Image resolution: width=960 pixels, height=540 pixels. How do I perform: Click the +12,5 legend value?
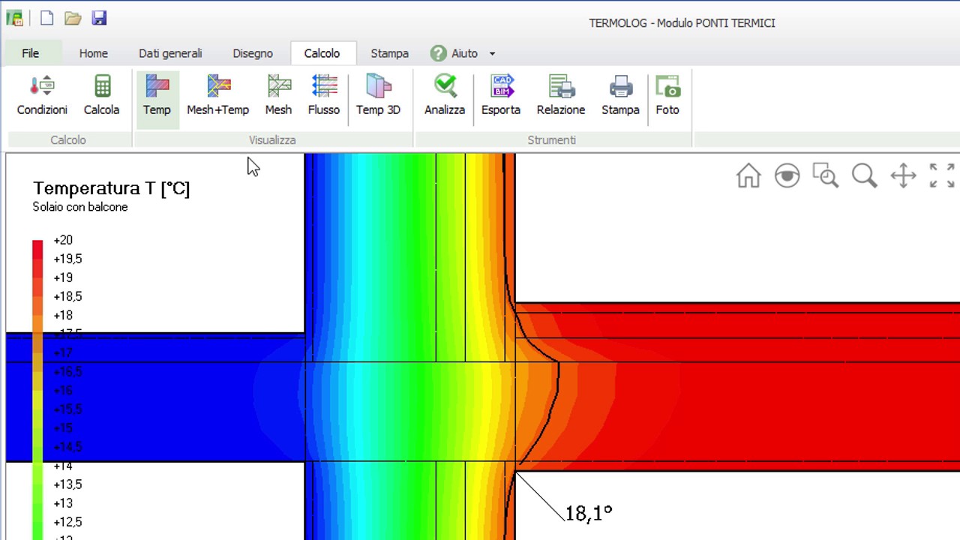click(x=67, y=522)
